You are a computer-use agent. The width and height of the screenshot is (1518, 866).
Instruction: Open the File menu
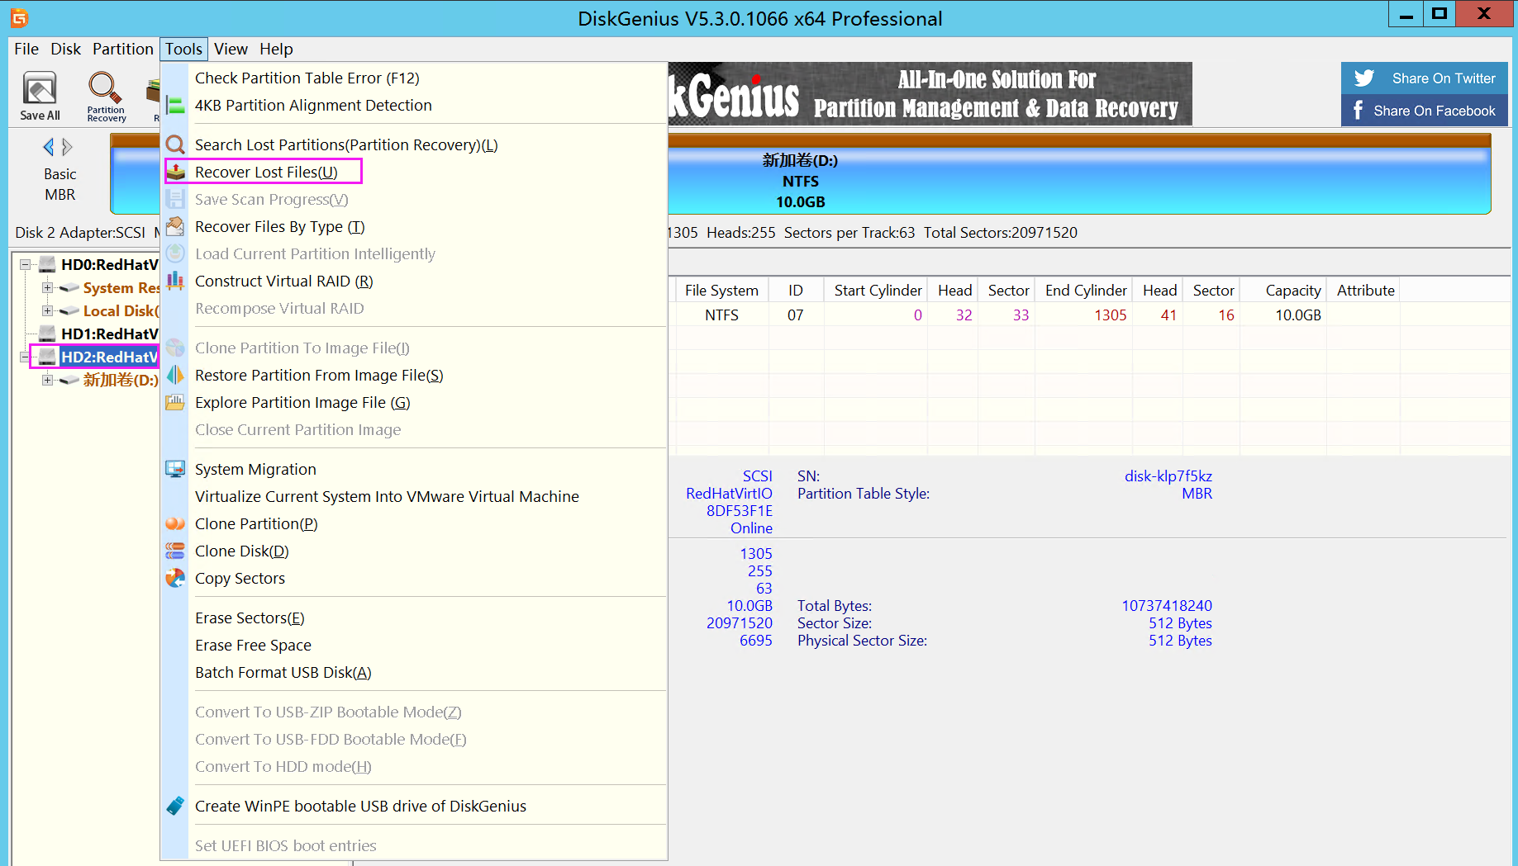point(26,50)
